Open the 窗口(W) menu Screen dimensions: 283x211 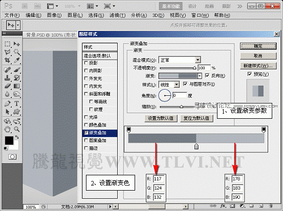[200, 15]
